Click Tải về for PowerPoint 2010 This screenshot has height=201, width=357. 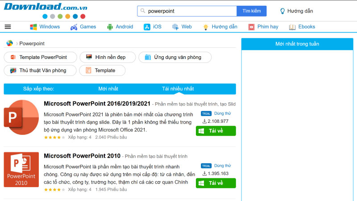pyautogui.click(x=216, y=183)
